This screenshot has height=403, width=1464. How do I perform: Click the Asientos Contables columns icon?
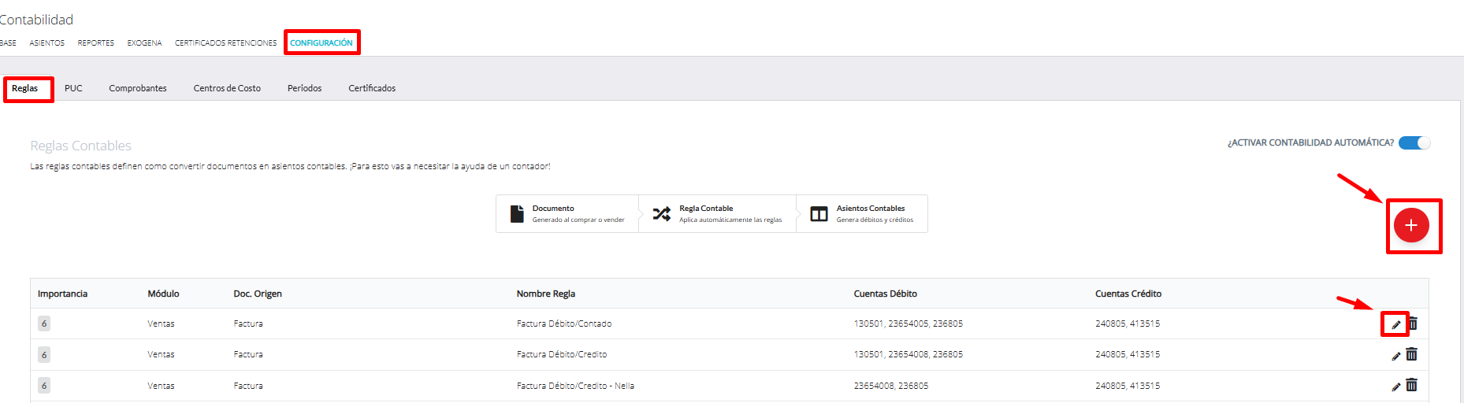tap(819, 214)
